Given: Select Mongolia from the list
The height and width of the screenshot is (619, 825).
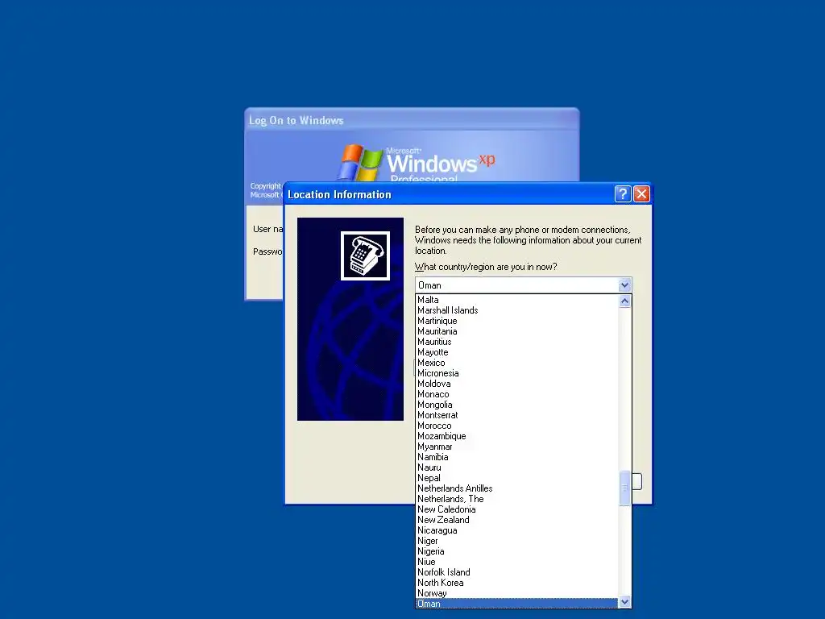Looking at the screenshot, I should (x=516, y=405).
